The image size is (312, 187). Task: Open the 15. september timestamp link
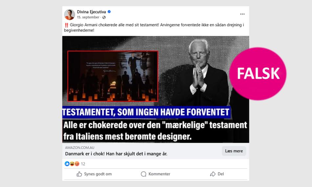[88, 17]
